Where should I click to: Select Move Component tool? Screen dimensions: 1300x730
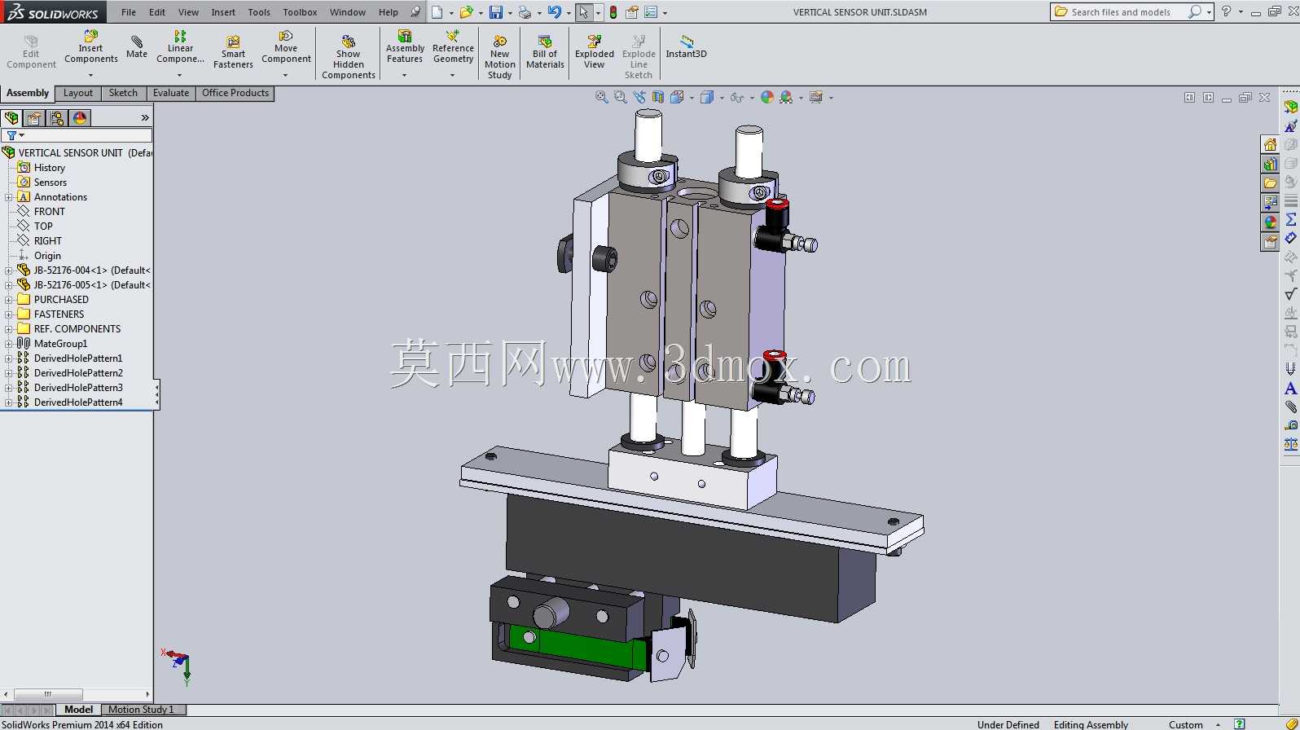click(286, 47)
